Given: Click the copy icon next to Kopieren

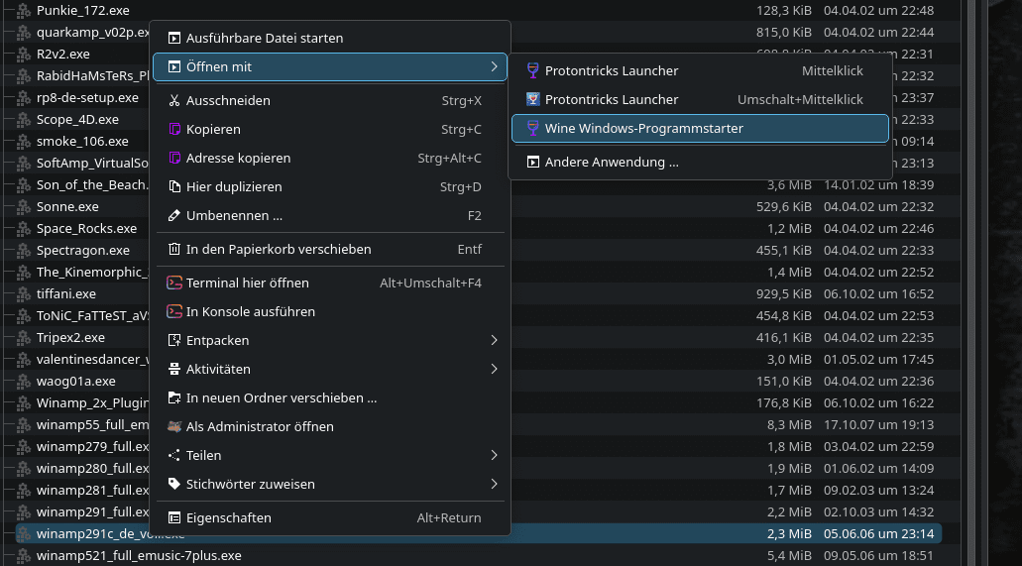Looking at the screenshot, I should 174,129.
